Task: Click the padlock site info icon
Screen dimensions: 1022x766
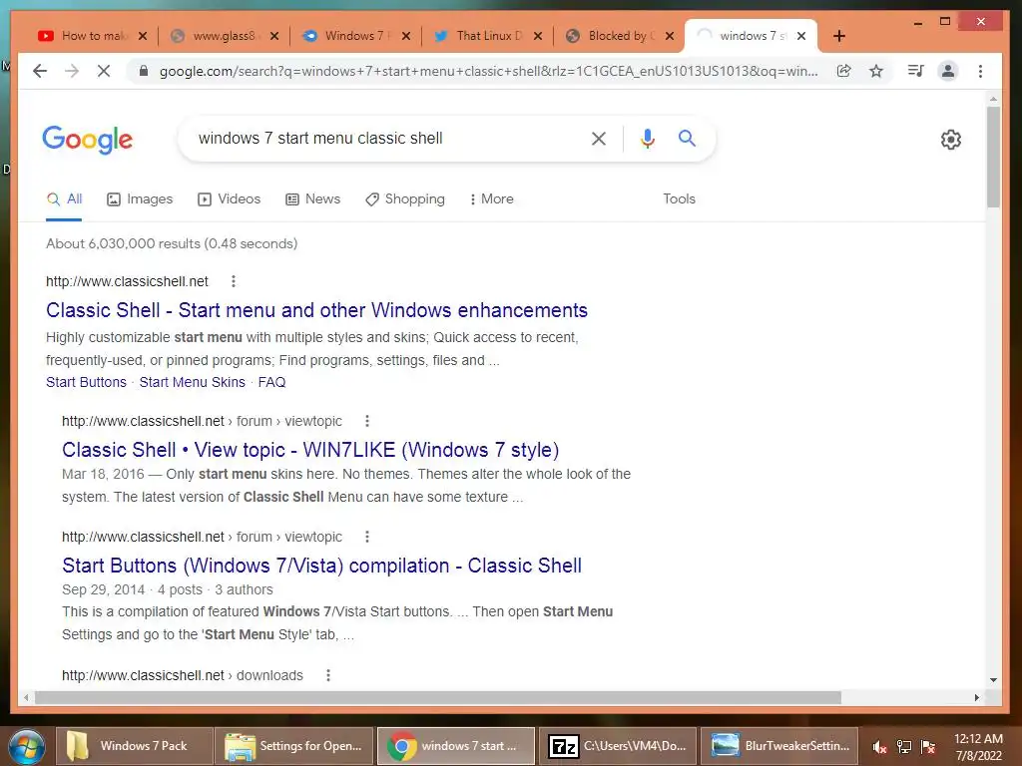Action: point(144,71)
